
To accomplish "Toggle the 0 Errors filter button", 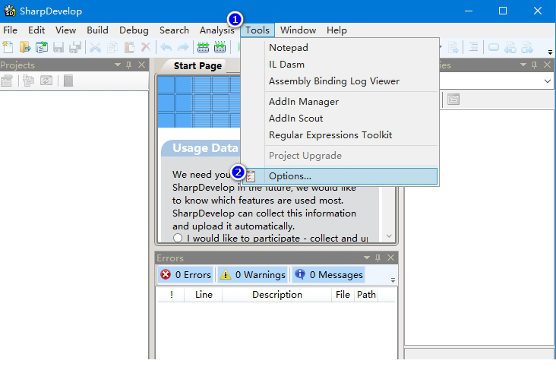I will 185,275.
